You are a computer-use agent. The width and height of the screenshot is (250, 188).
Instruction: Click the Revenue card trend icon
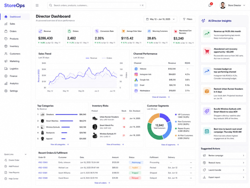point(40,31)
